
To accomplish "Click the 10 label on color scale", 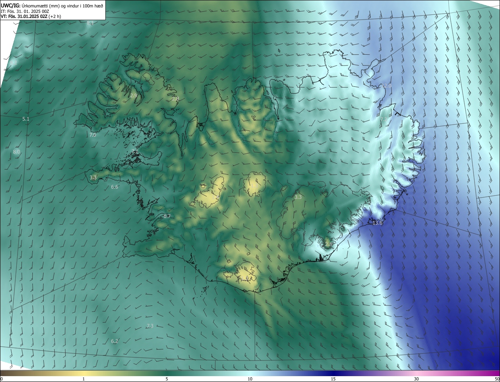I will (x=250, y=379).
